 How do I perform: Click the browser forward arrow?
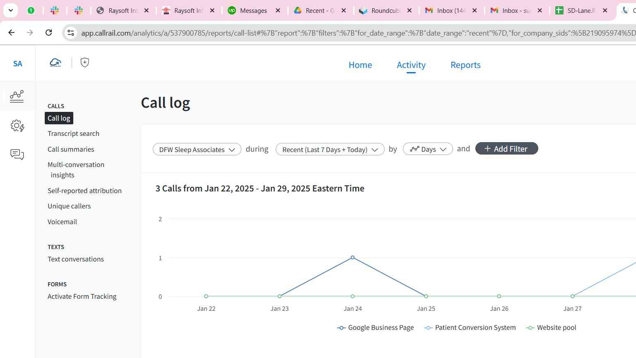[30, 32]
